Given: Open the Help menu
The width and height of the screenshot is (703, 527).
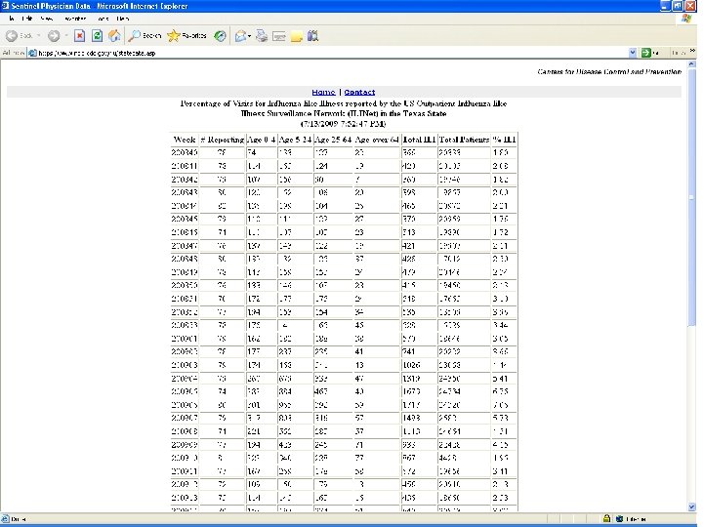Looking at the screenshot, I should click(123, 19).
